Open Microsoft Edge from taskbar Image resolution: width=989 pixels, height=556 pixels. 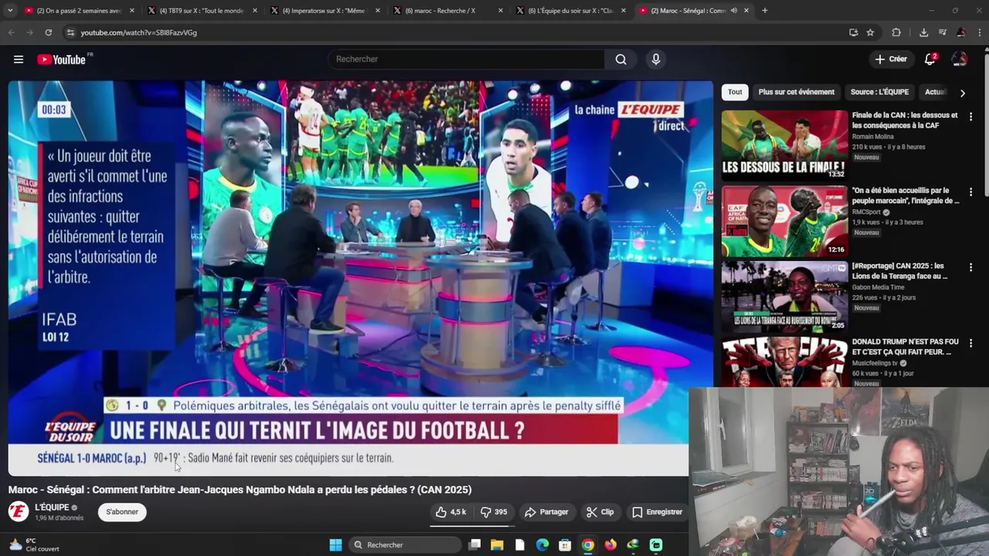pos(542,545)
